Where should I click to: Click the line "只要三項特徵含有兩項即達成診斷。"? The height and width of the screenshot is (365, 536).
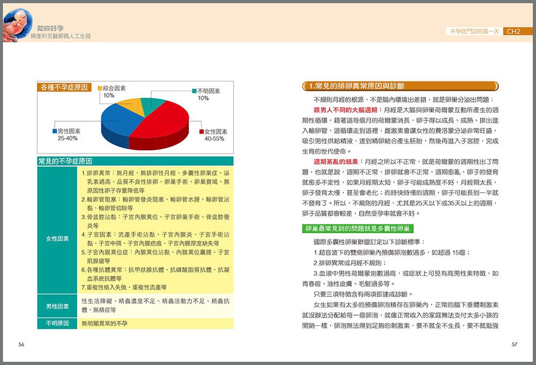(363, 294)
